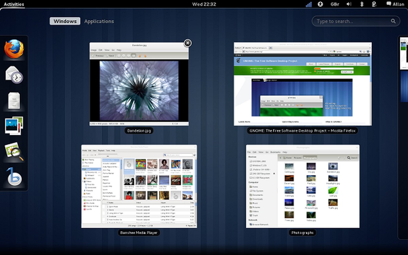Collapse the Music section in Banshee sidebar
Viewport: 408px width, 255px height.
pos(83,169)
